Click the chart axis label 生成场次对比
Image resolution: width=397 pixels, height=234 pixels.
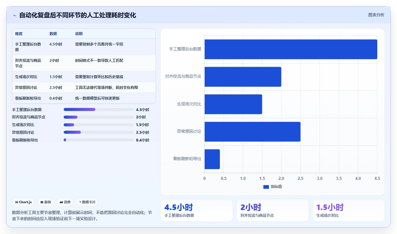click(x=189, y=104)
